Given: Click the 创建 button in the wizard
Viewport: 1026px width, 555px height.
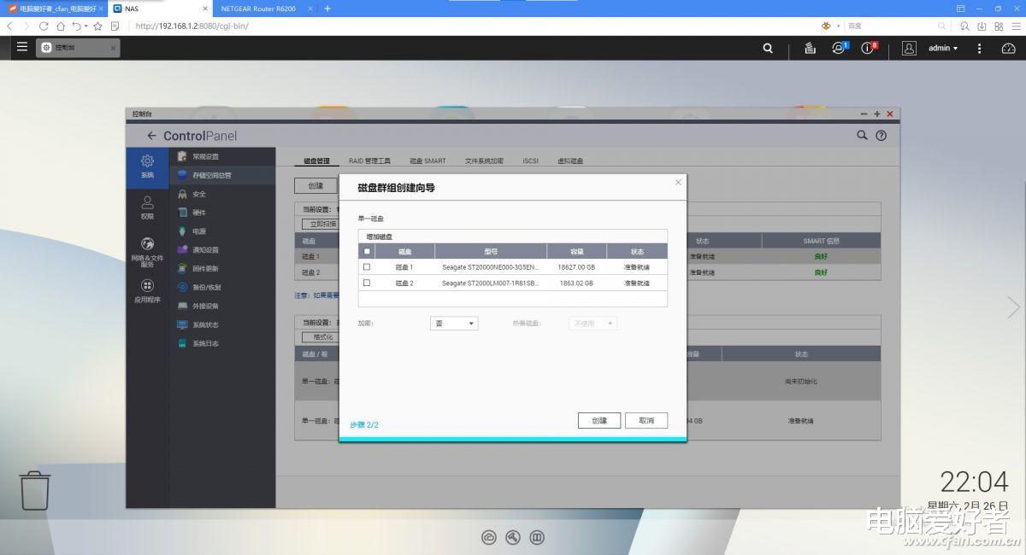Looking at the screenshot, I should [598, 420].
